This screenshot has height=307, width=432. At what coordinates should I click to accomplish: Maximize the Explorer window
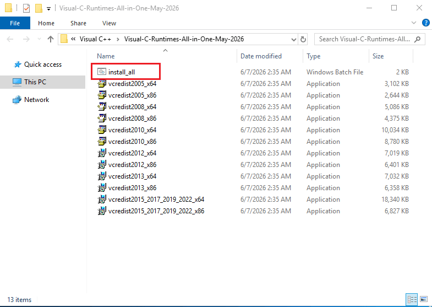394,8
